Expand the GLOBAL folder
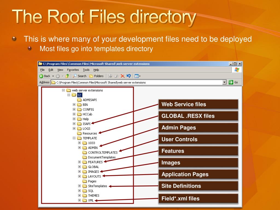The width and height of the screenshot is (280, 210). pos(80,167)
